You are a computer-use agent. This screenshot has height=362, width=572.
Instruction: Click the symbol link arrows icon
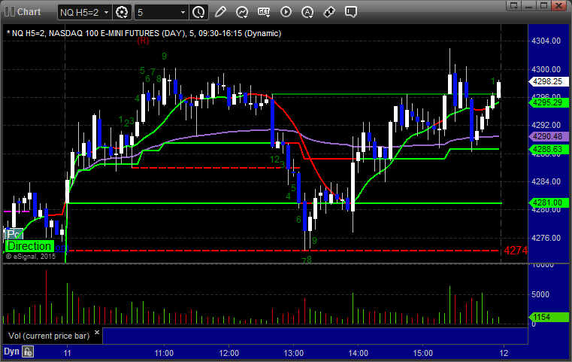click(x=329, y=12)
